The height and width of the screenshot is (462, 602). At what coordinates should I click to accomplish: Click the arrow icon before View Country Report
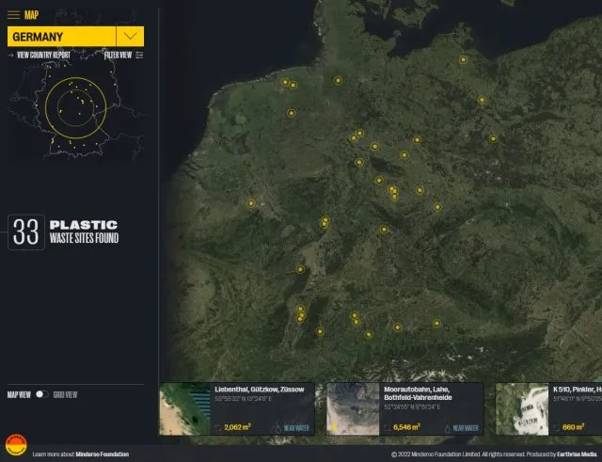(x=10, y=56)
